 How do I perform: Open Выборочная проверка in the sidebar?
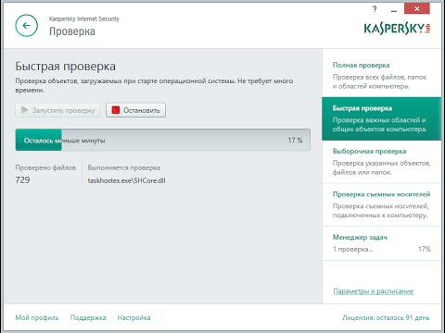tap(382, 162)
